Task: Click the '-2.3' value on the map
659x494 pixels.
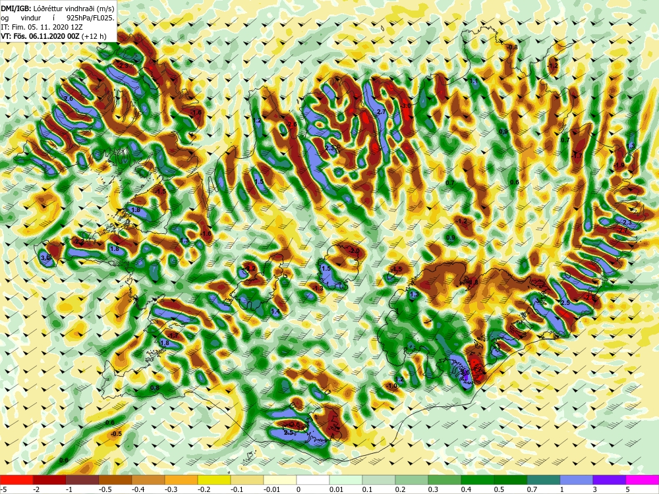Action: pyautogui.click(x=124, y=66)
